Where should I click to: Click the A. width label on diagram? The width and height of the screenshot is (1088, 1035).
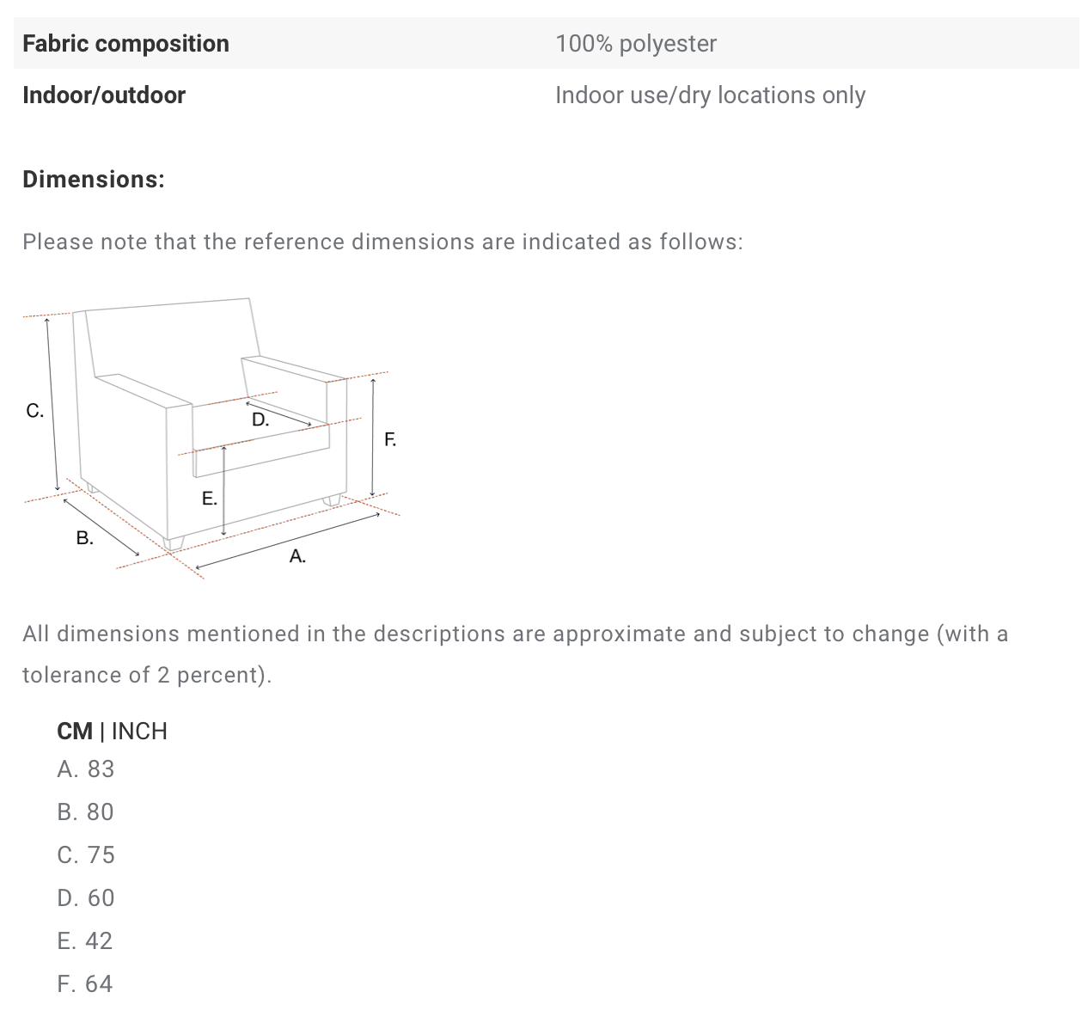[x=297, y=556]
